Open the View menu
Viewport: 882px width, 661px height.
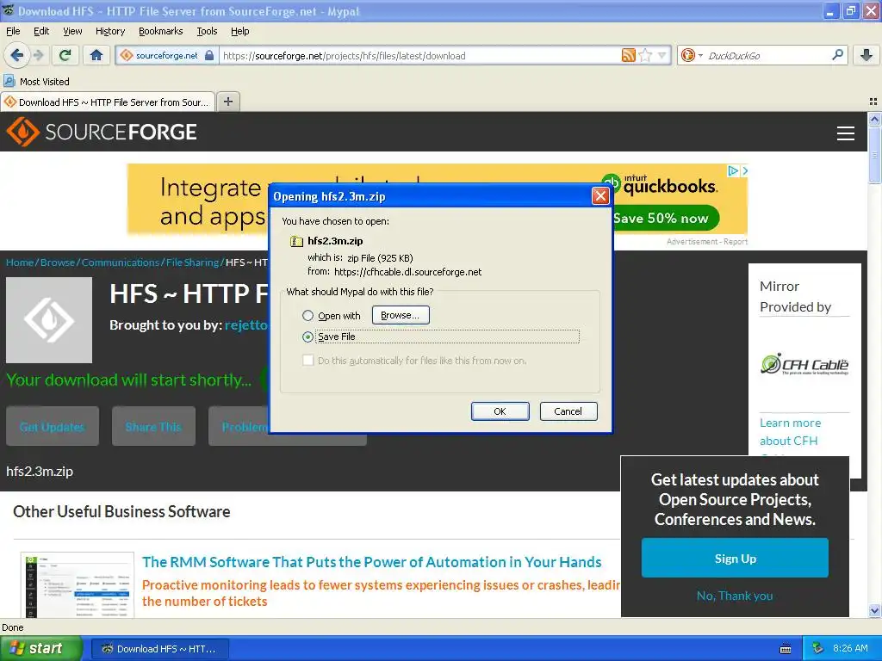click(72, 31)
